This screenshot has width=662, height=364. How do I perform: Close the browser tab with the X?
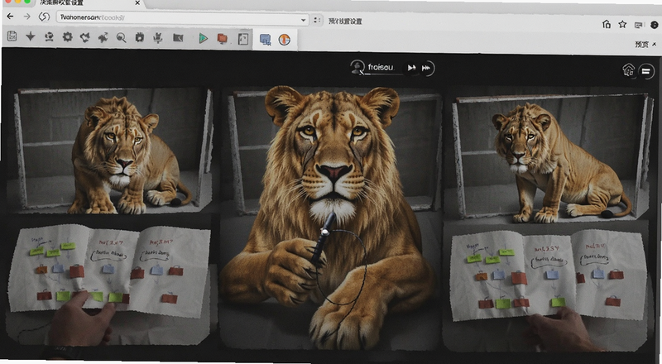point(137,3)
